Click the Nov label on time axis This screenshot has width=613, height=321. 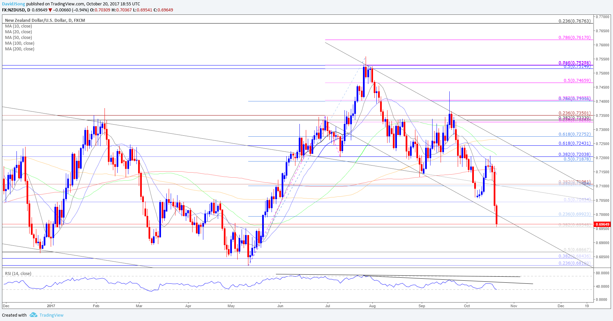514,306
